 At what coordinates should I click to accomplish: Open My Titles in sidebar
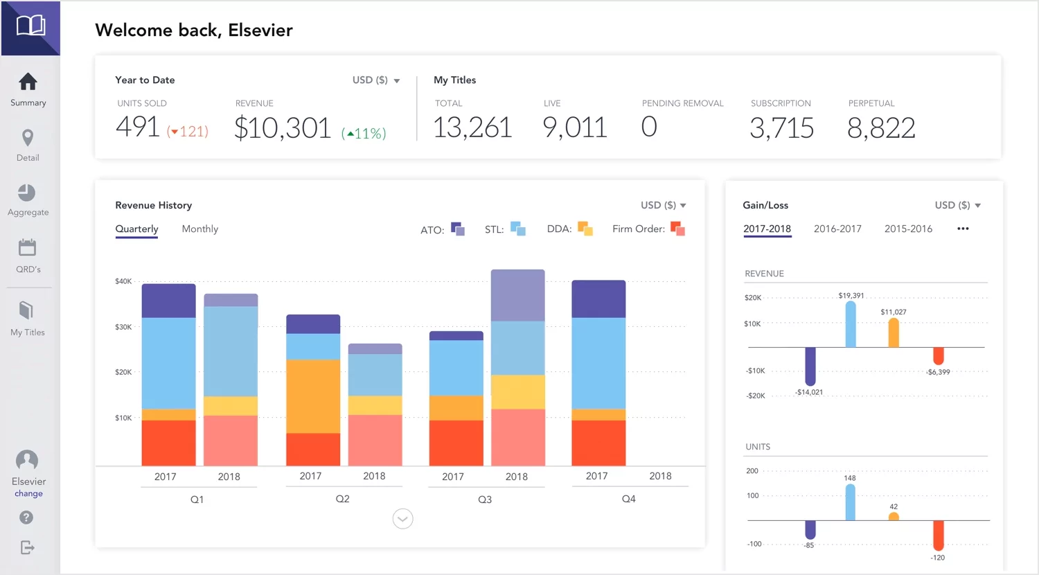(27, 310)
